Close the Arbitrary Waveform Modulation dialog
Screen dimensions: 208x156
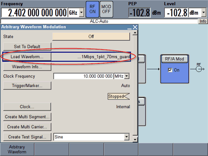pos(135,27)
